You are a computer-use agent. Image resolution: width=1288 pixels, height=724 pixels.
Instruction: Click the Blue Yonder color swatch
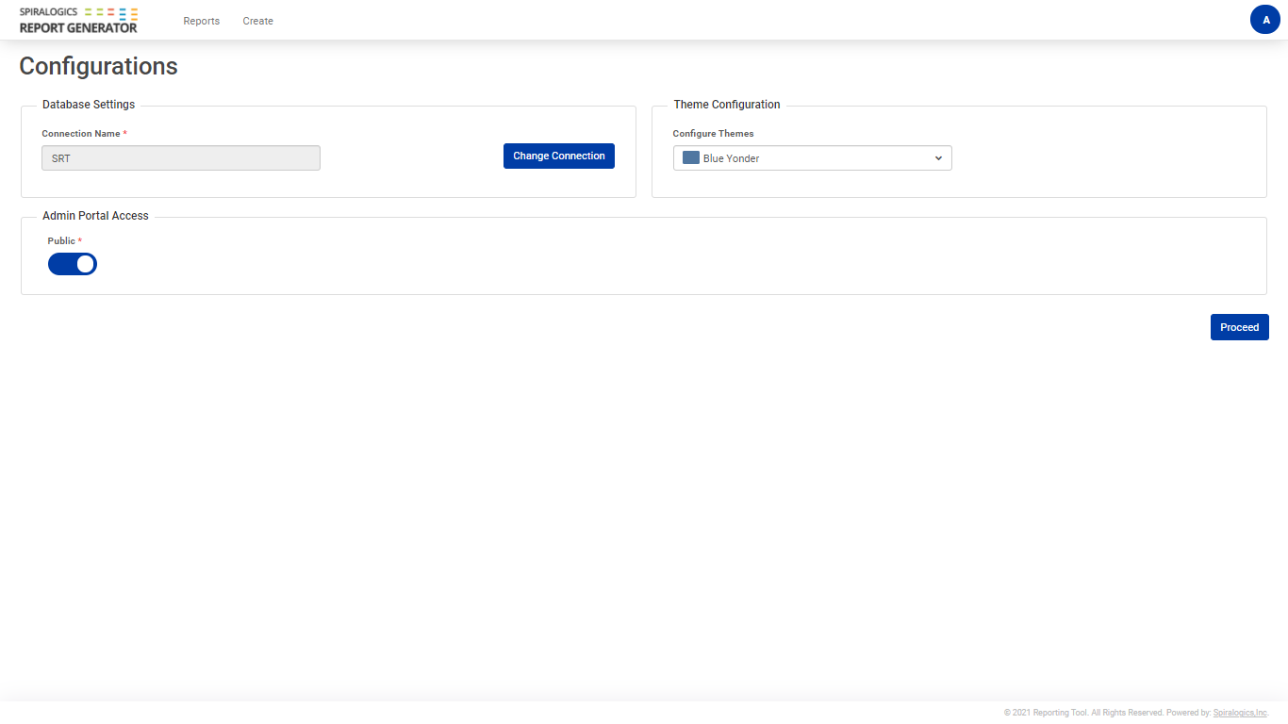click(690, 158)
